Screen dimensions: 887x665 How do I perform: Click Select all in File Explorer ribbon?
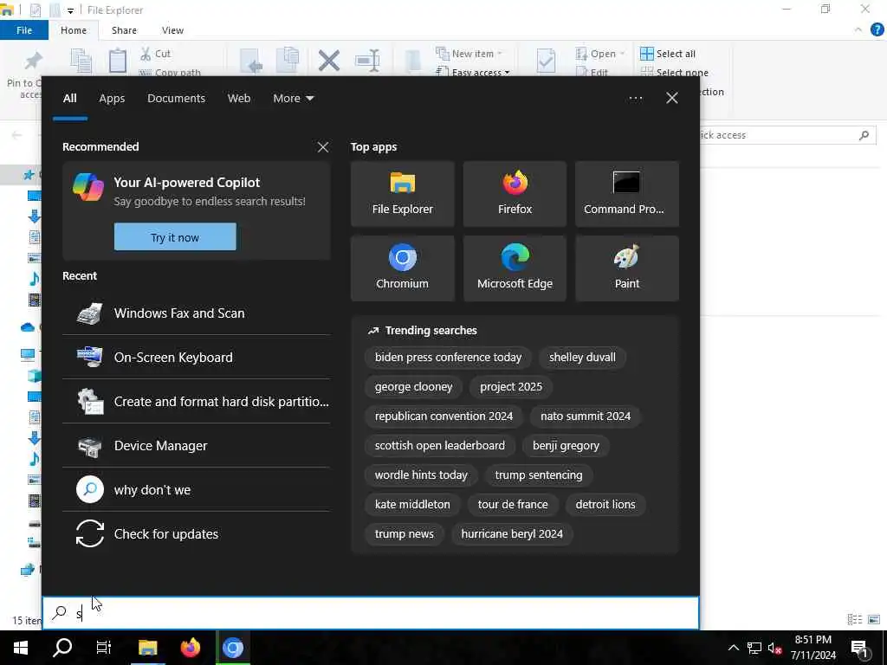point(668,54)
